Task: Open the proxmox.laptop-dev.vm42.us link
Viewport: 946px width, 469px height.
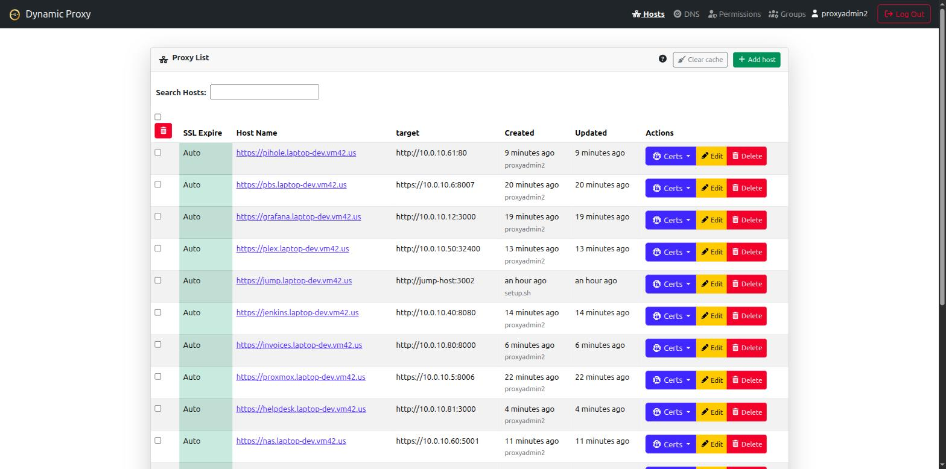Action: 301,377
